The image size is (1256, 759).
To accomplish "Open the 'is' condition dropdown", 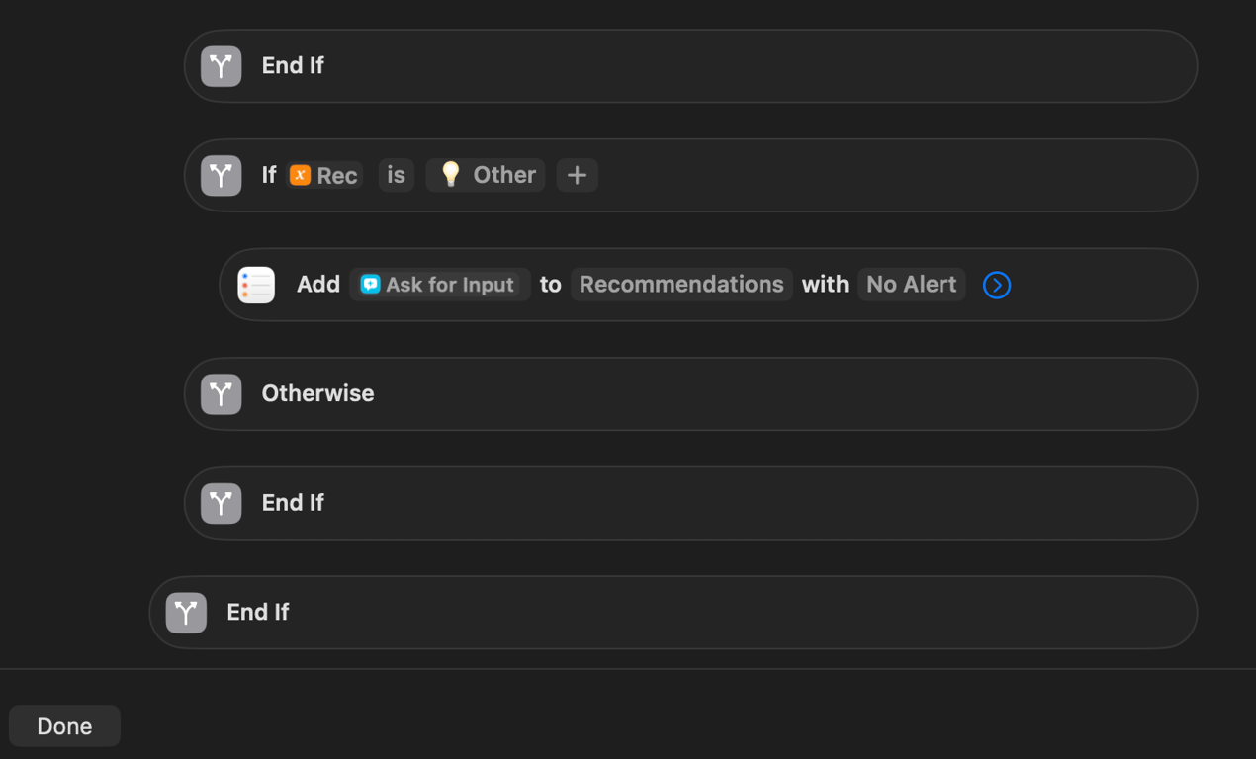I will [x=396, y=175].
